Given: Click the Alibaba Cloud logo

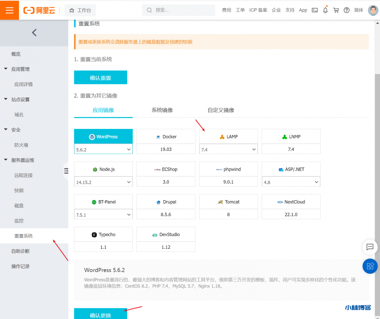Looking at the screenshot, I should [x=39, y=10].
